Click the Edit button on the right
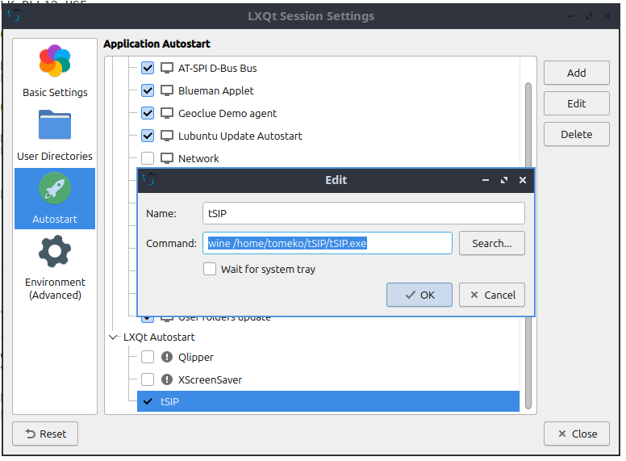The height and width of the screenshot is (461, 626). point(577,103)
